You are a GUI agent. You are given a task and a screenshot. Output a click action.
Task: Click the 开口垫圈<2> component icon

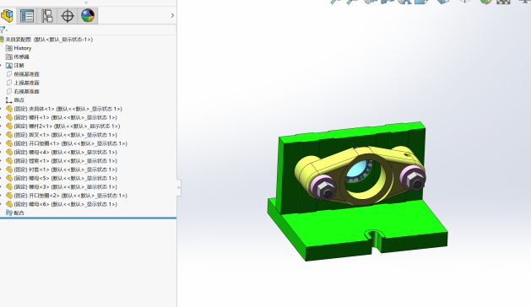click(9, 196)
